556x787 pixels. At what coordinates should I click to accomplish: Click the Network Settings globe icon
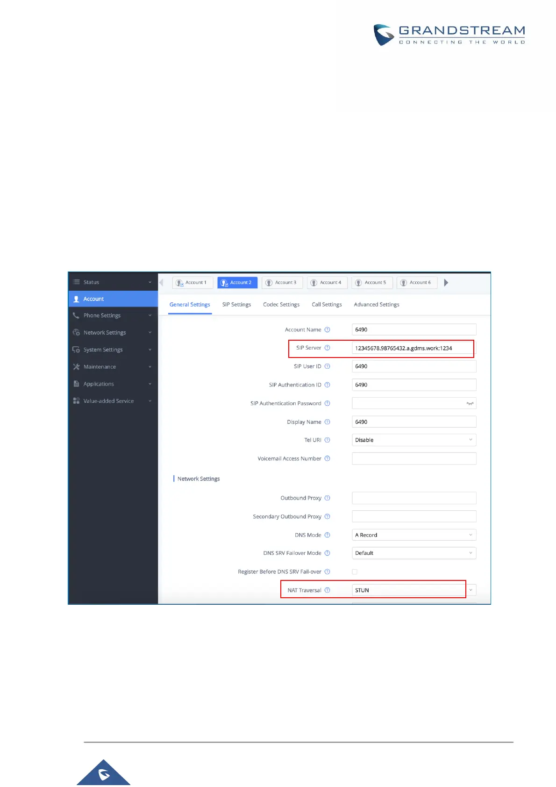(x=76, y=332)
